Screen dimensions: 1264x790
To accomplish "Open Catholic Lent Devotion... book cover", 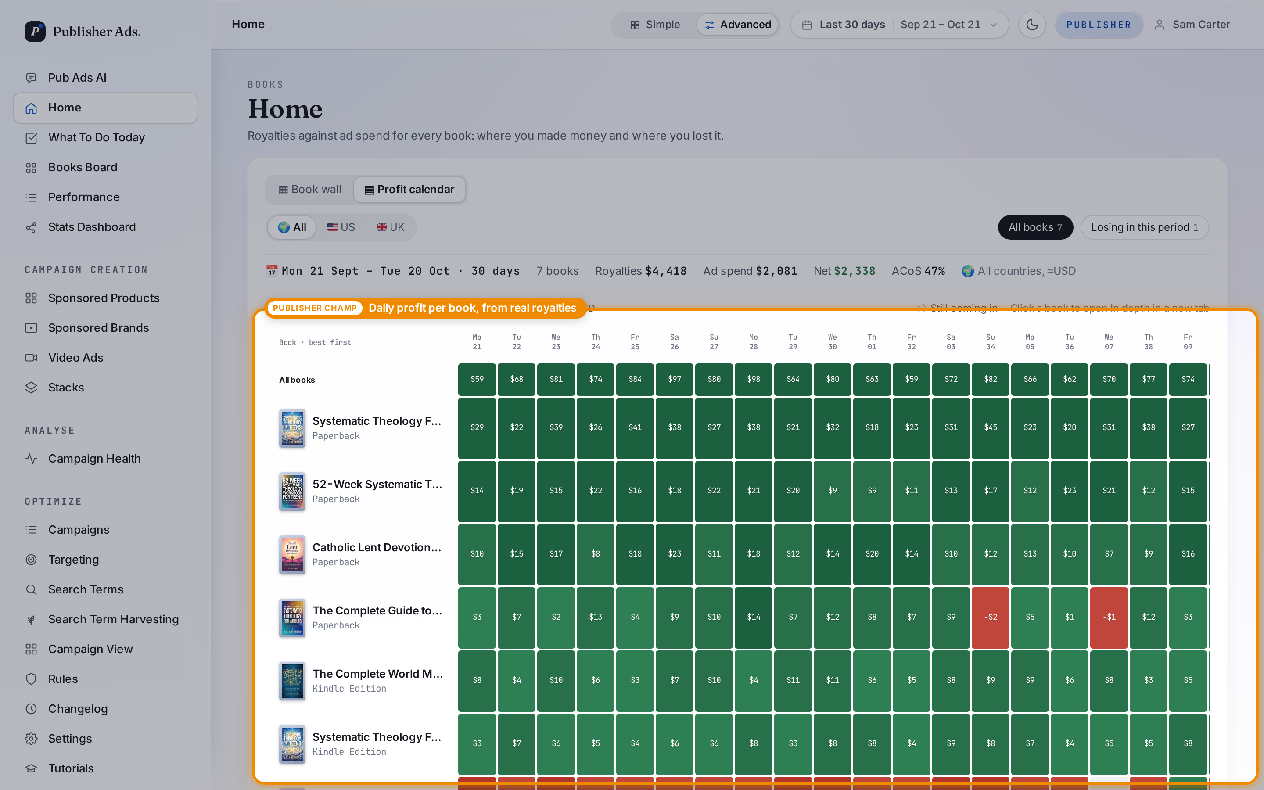I will (292, 554).
